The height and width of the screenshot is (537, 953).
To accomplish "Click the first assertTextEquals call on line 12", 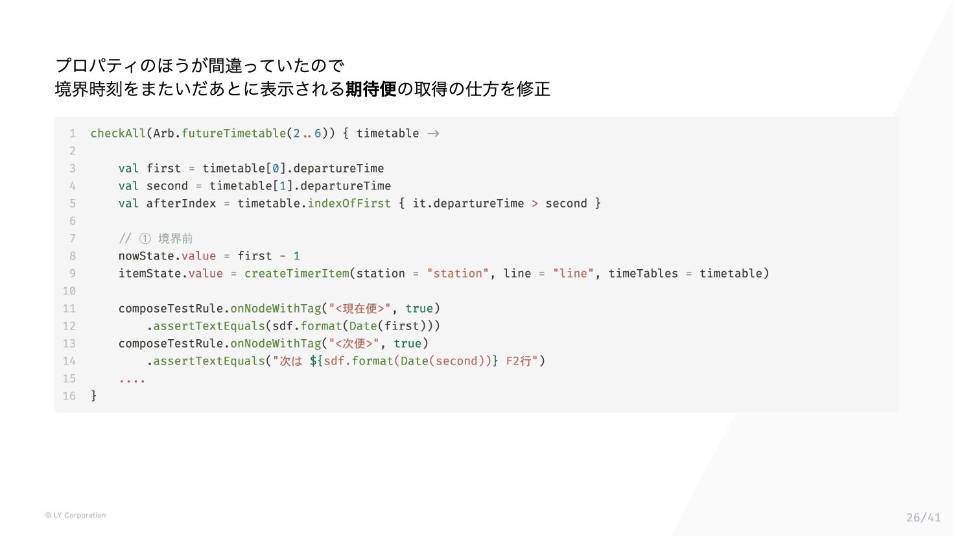I will pos(209,326).
